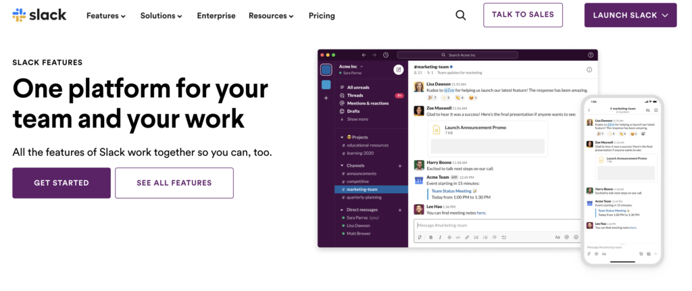Open All unreads in the sidebar
Image resolution: width=692 pixels, height=291 pixels.
click(358, 87)
